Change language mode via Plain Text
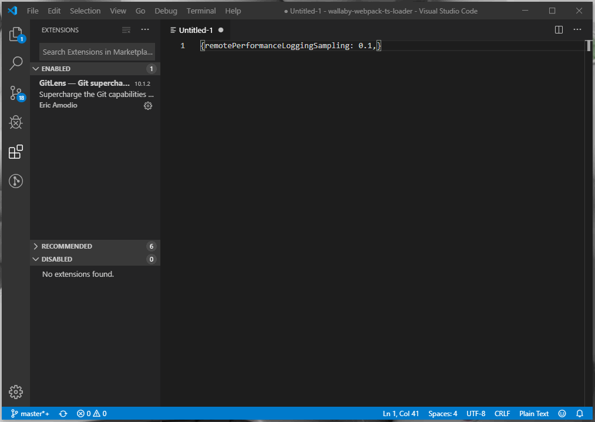595x422 pixels. pyautogui.click(x=533, y=413)
